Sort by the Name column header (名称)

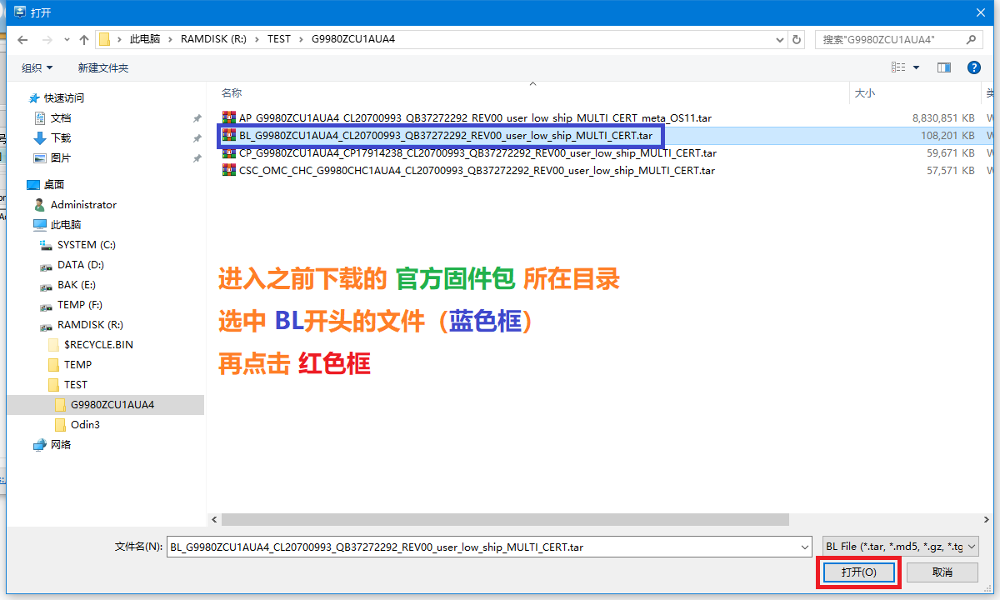232,93
